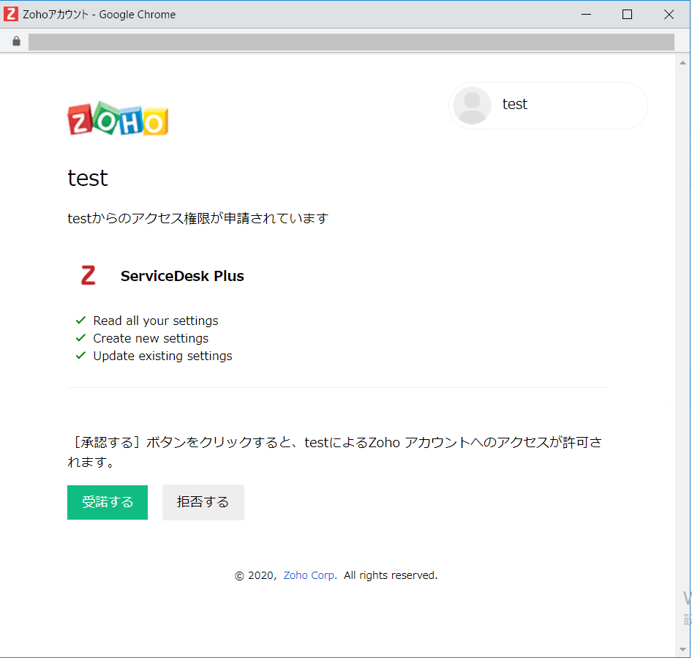692x658 pixels.
Task: Click the red Z ServiceDesk Plus icon
Action: click(x=89, y=275)
